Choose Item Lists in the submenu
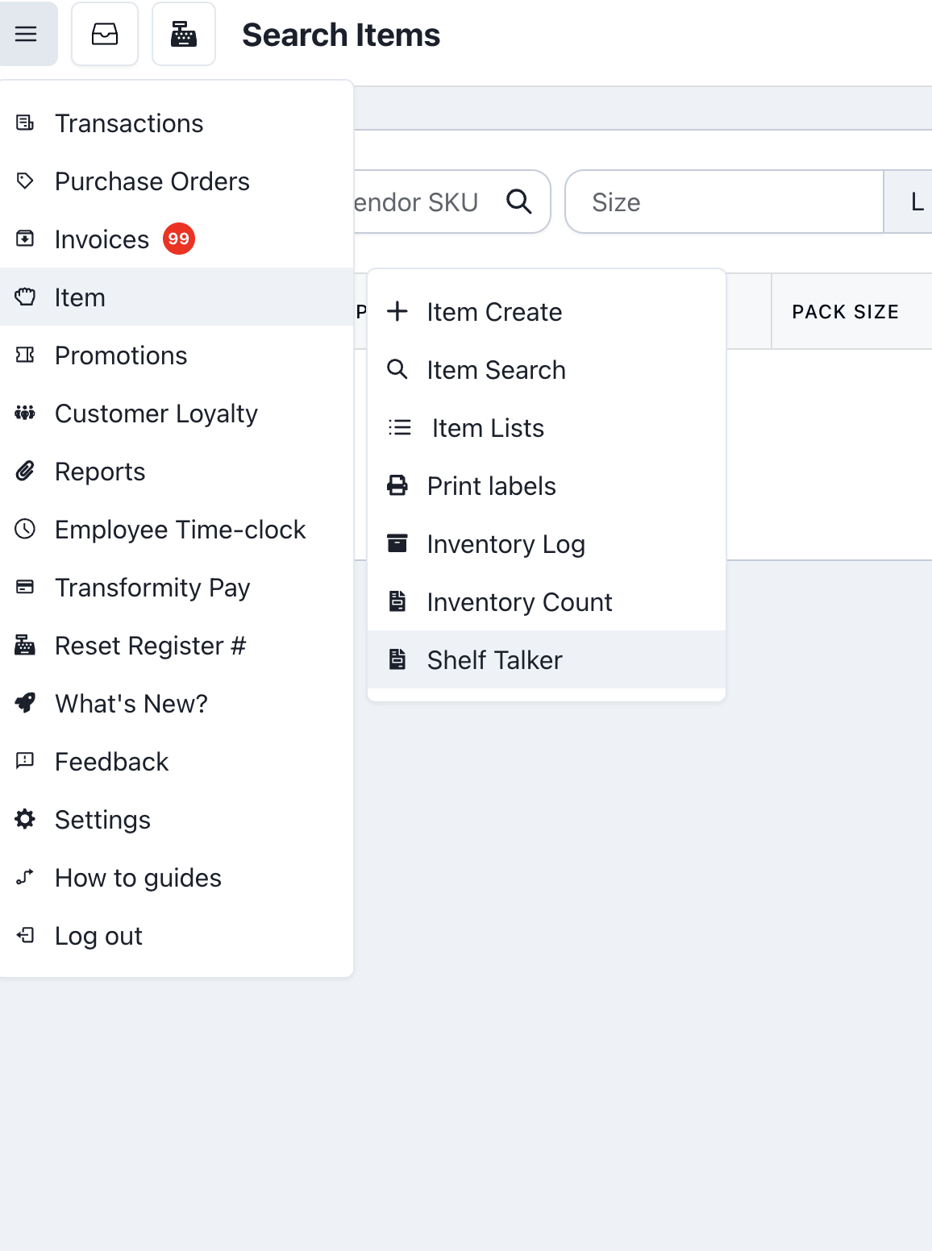 (x=488, y=428)
